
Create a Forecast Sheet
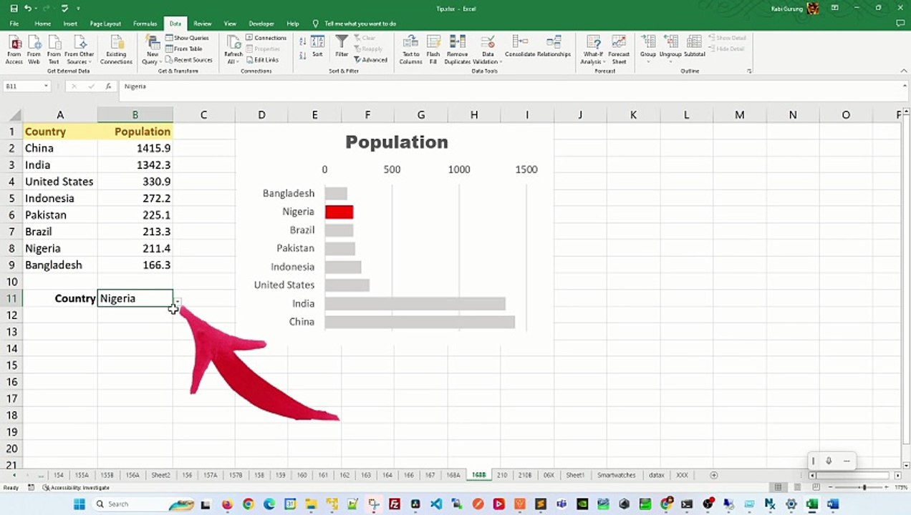pyautogui.click(x=619, y=50)
